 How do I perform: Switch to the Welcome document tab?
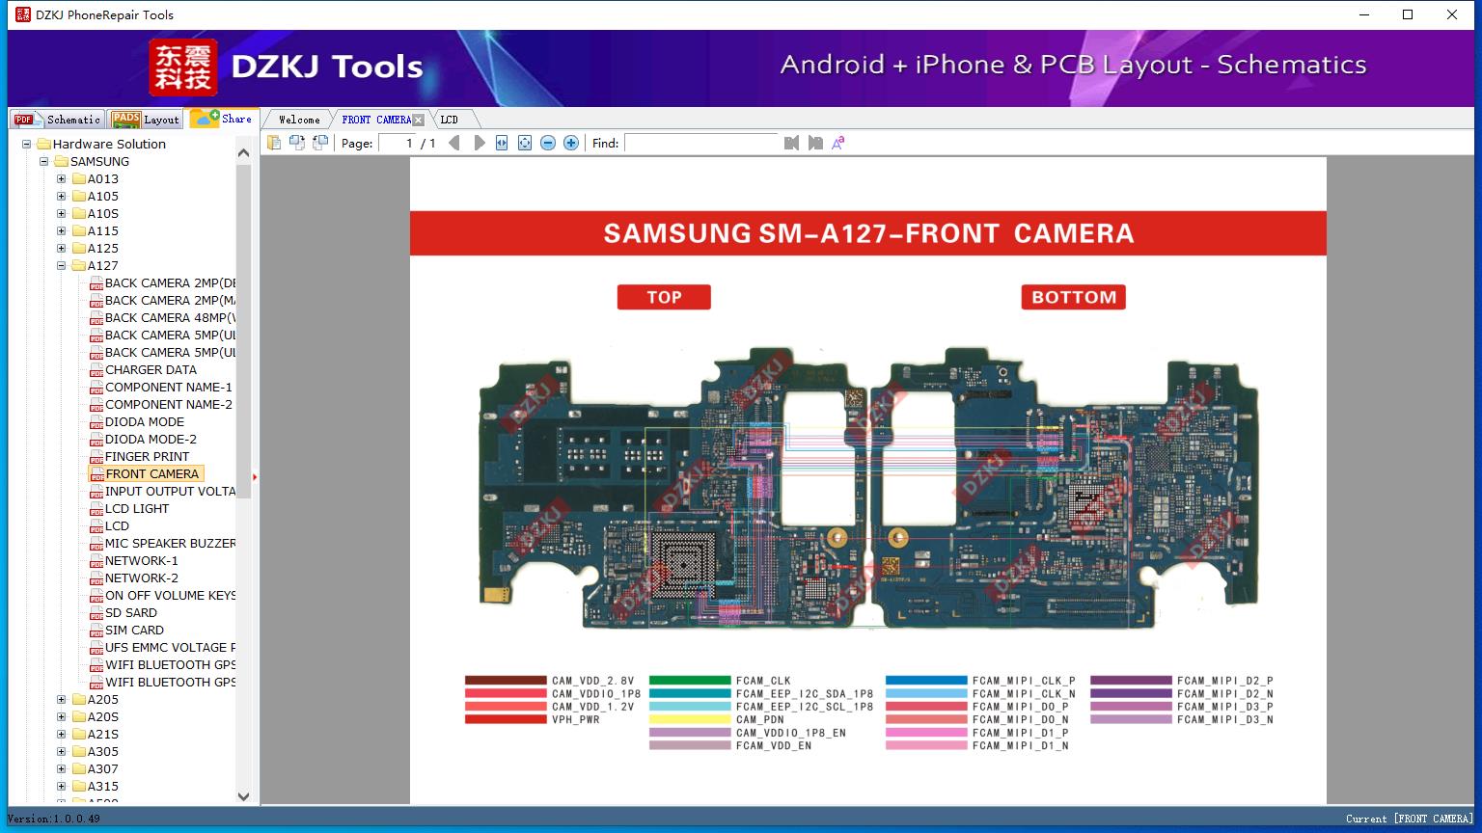pyautogui.click(x=299, y=120)
